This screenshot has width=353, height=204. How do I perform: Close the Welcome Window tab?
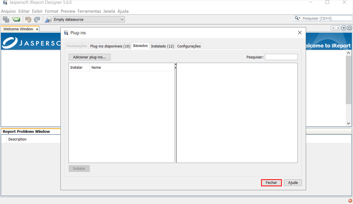37,29
